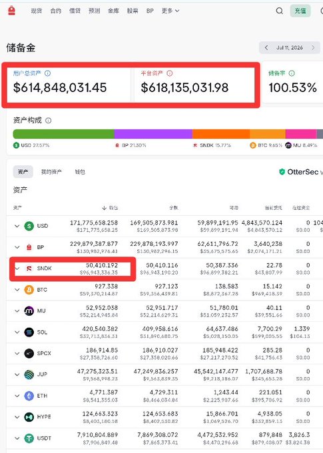Click the red Backpack logo icon

(x=11, y=11)
